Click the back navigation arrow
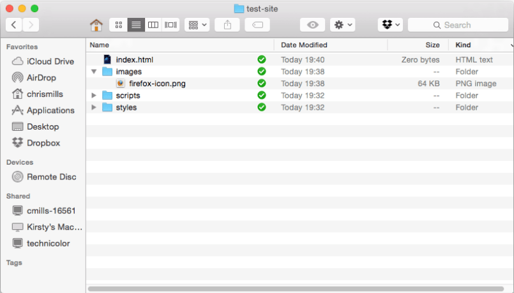 click(14, 25)
